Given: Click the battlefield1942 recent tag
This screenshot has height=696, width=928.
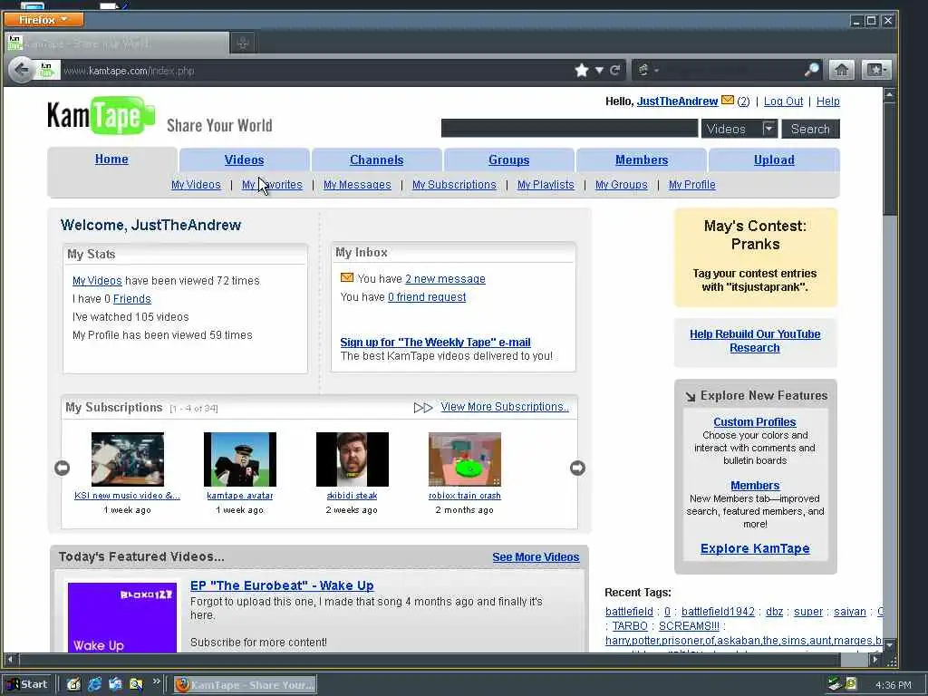Looking at the screenshot, I should (718, 612).
